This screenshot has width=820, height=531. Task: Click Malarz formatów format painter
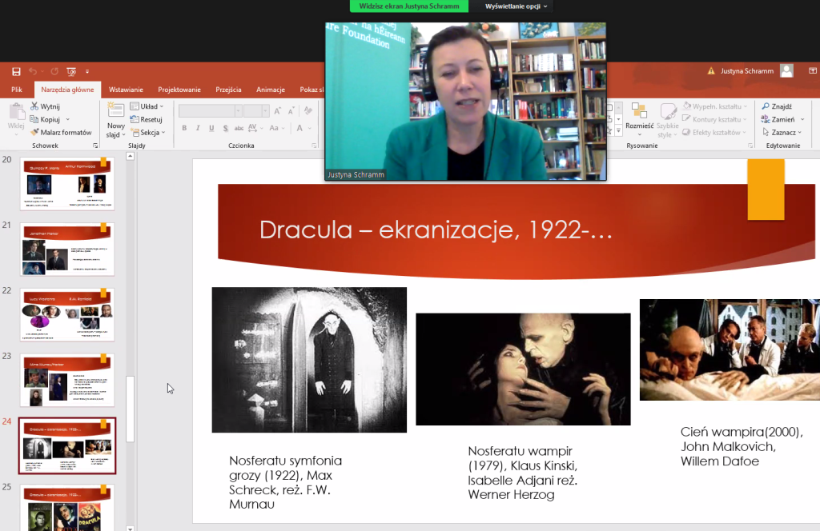pos(61,132)
